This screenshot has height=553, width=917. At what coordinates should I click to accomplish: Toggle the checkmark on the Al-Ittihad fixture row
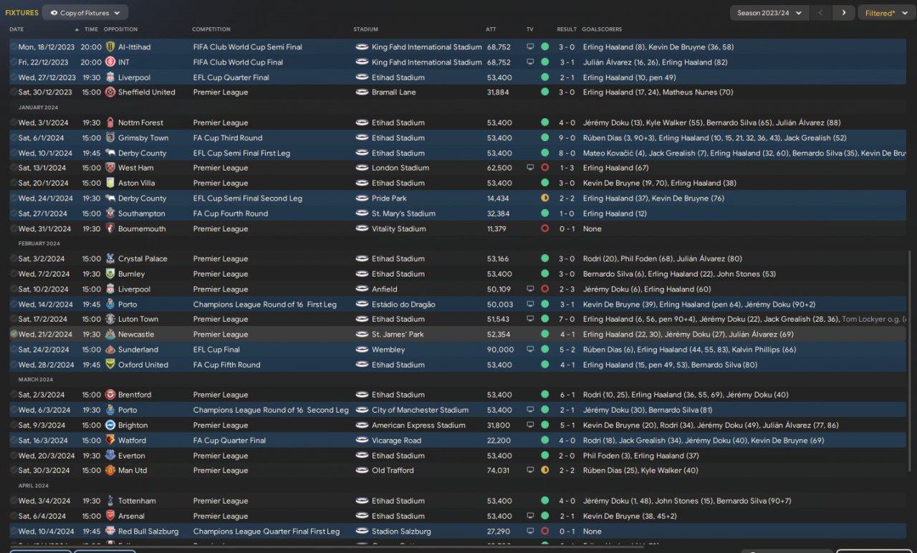pyautogui.click(x=14, y=47)
